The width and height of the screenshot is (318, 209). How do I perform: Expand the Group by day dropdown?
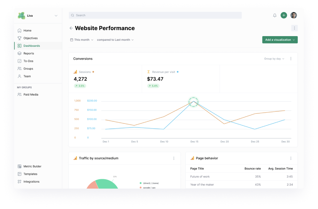coord(274,59)
